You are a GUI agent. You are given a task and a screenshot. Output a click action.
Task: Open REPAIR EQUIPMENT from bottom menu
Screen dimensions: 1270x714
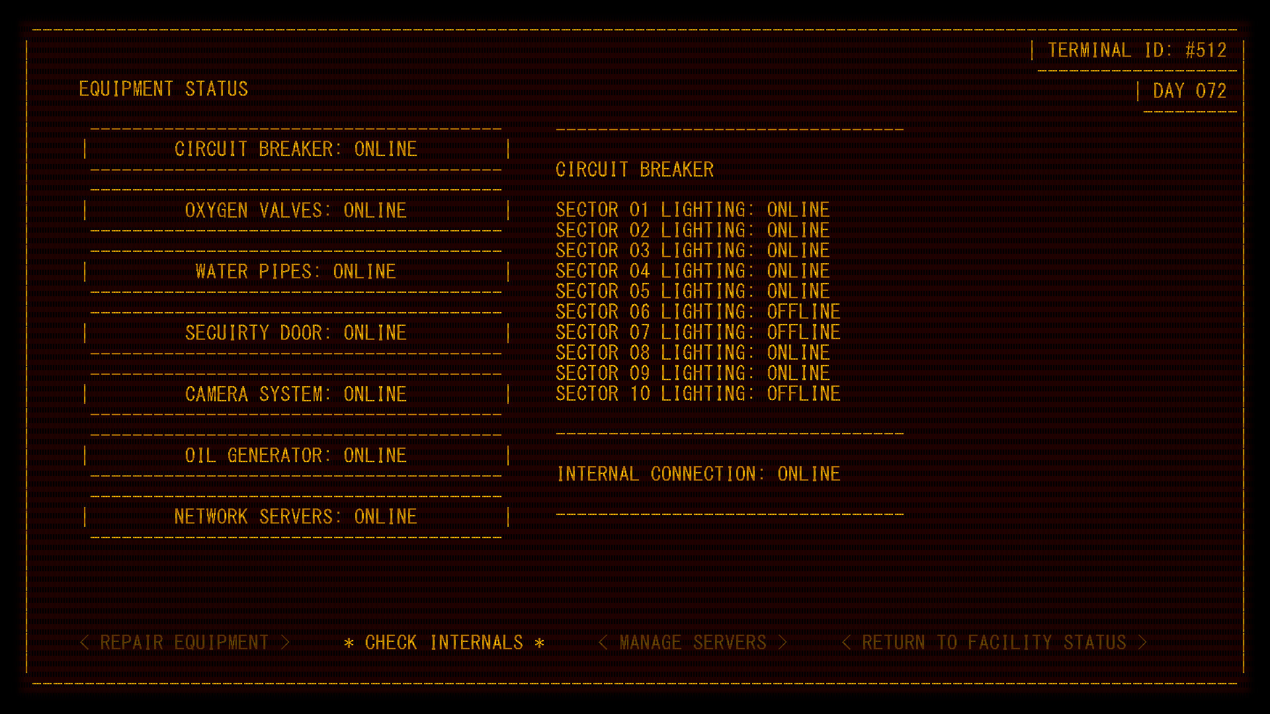point(185,642)
